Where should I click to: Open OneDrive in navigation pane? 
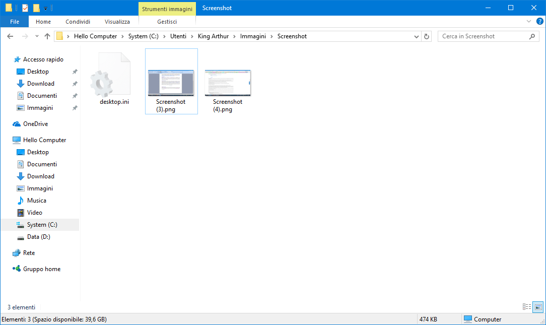click(x=35, y=124)
